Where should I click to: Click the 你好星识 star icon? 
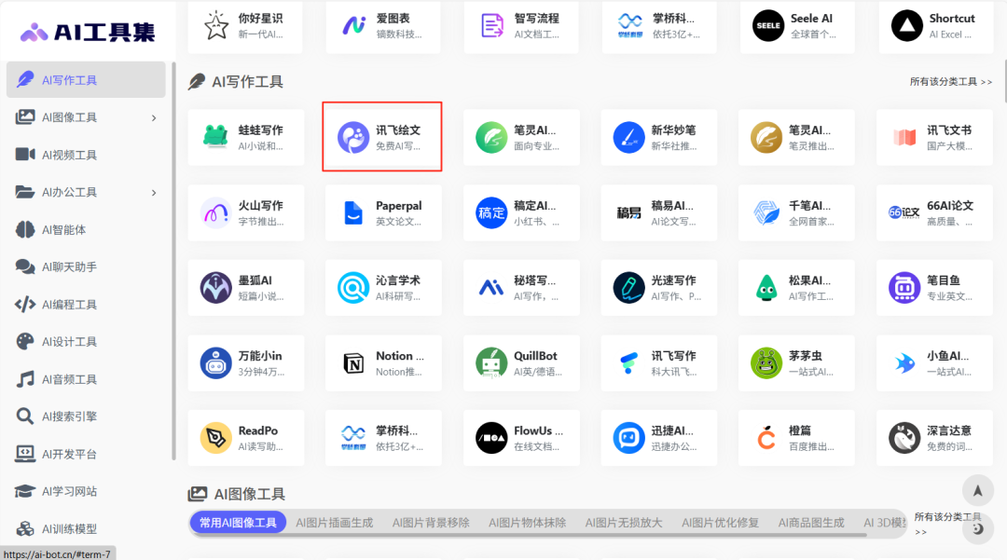215,26
